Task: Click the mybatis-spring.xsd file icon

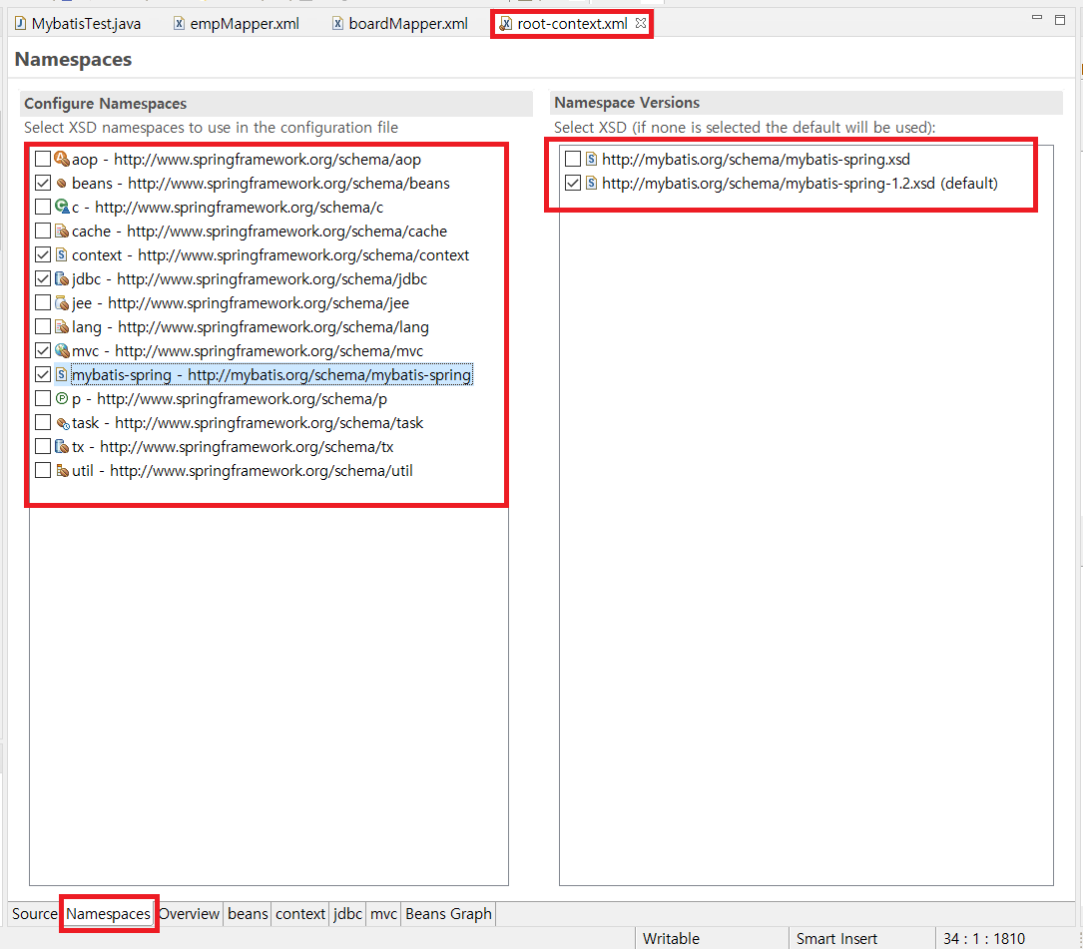Action: [x=591, y=159]
